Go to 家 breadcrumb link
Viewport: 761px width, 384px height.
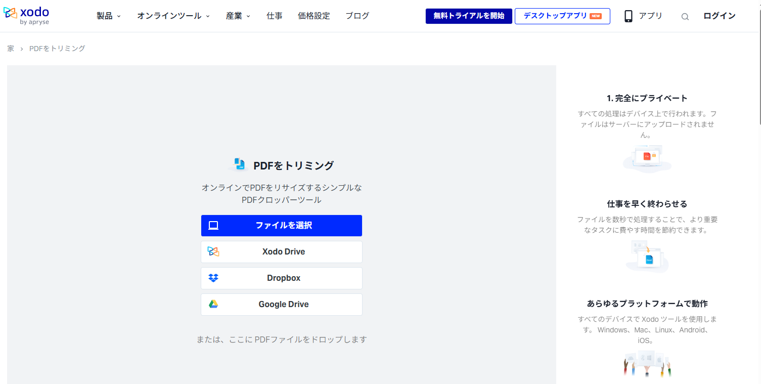coord(11,49)
